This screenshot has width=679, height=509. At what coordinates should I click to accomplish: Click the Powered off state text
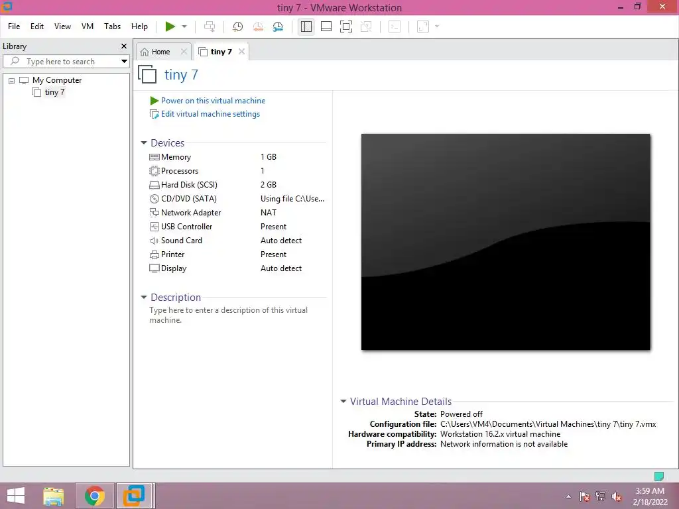coord(462,414)
